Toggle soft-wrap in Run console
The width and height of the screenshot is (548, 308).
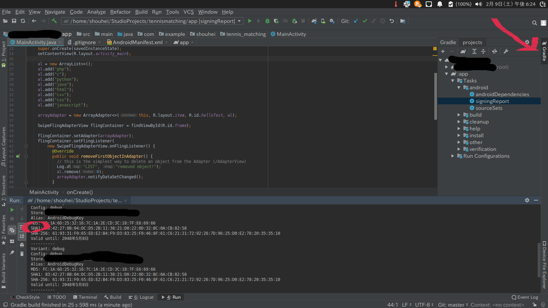pos(21,227)
